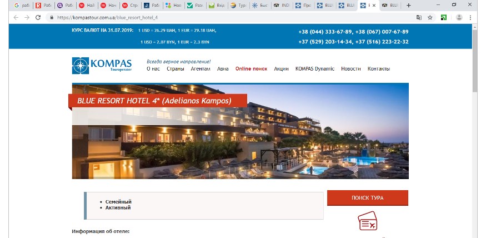The image size is (496, 238).
Task: Click the red ticket airplane icon
Action: tap(367, 221)
